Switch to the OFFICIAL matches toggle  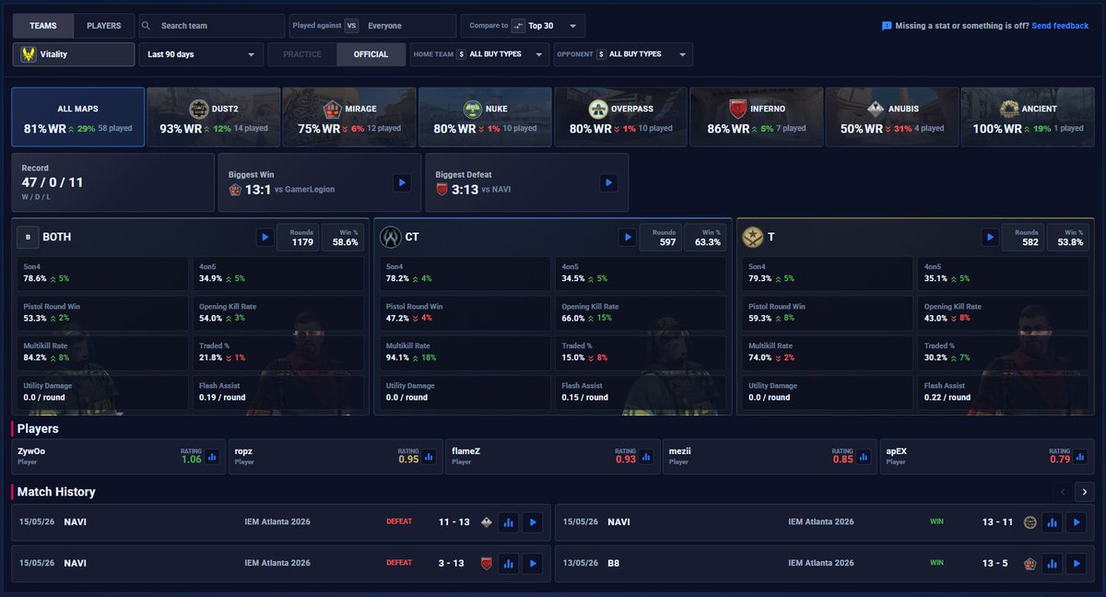371,54
